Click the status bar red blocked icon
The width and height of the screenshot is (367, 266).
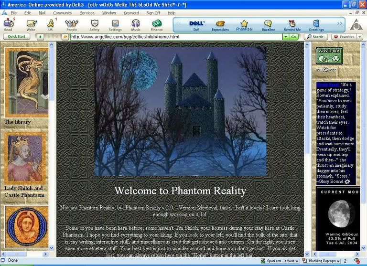tap(356, 261)
